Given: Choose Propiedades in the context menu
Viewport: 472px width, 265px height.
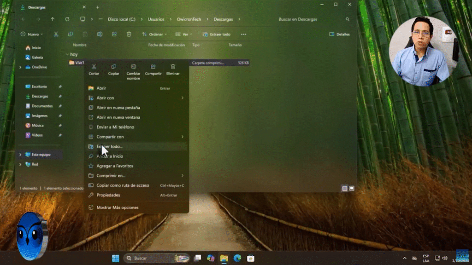Looking at the screenshot, I should [108, 195].
